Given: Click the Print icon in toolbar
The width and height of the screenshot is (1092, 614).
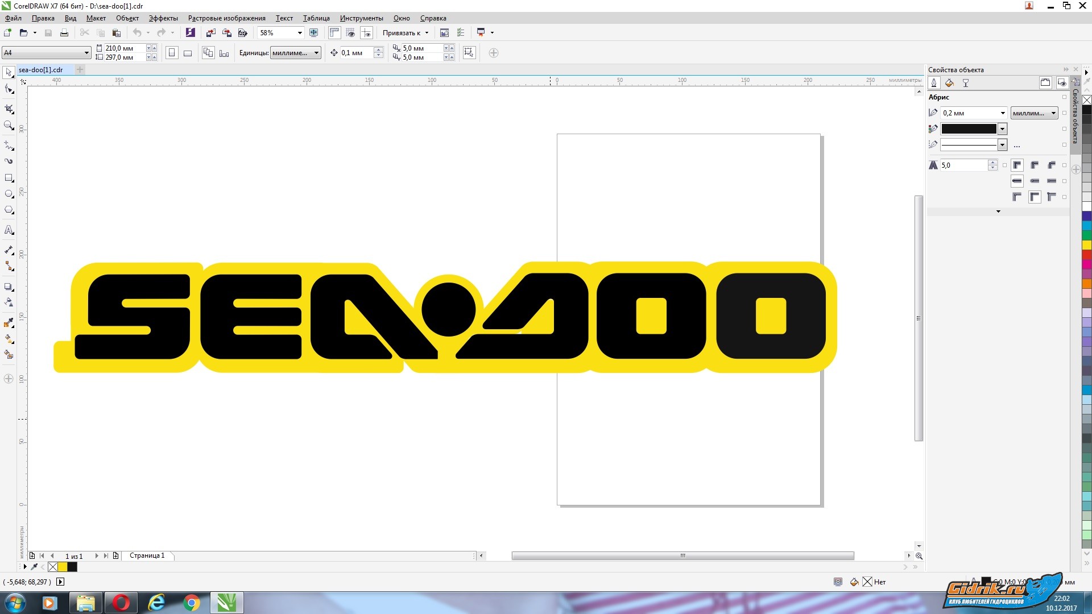Looking at the screenshot, I should (64, 33).
